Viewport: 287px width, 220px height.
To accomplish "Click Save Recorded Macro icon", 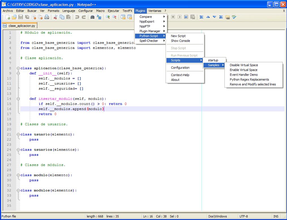I will [x=192, y=17].
